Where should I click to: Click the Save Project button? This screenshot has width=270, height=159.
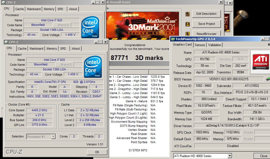click(206, 24)
